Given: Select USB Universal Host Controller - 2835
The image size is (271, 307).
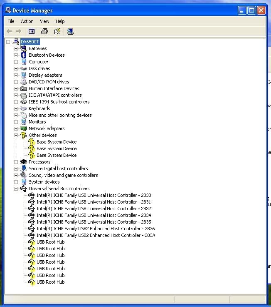Looking at the screenshot, I should (94, 222).
